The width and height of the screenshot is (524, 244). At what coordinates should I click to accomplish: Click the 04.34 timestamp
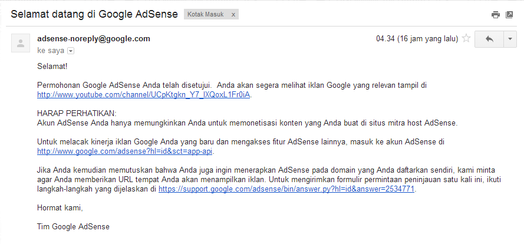[417, 39]
